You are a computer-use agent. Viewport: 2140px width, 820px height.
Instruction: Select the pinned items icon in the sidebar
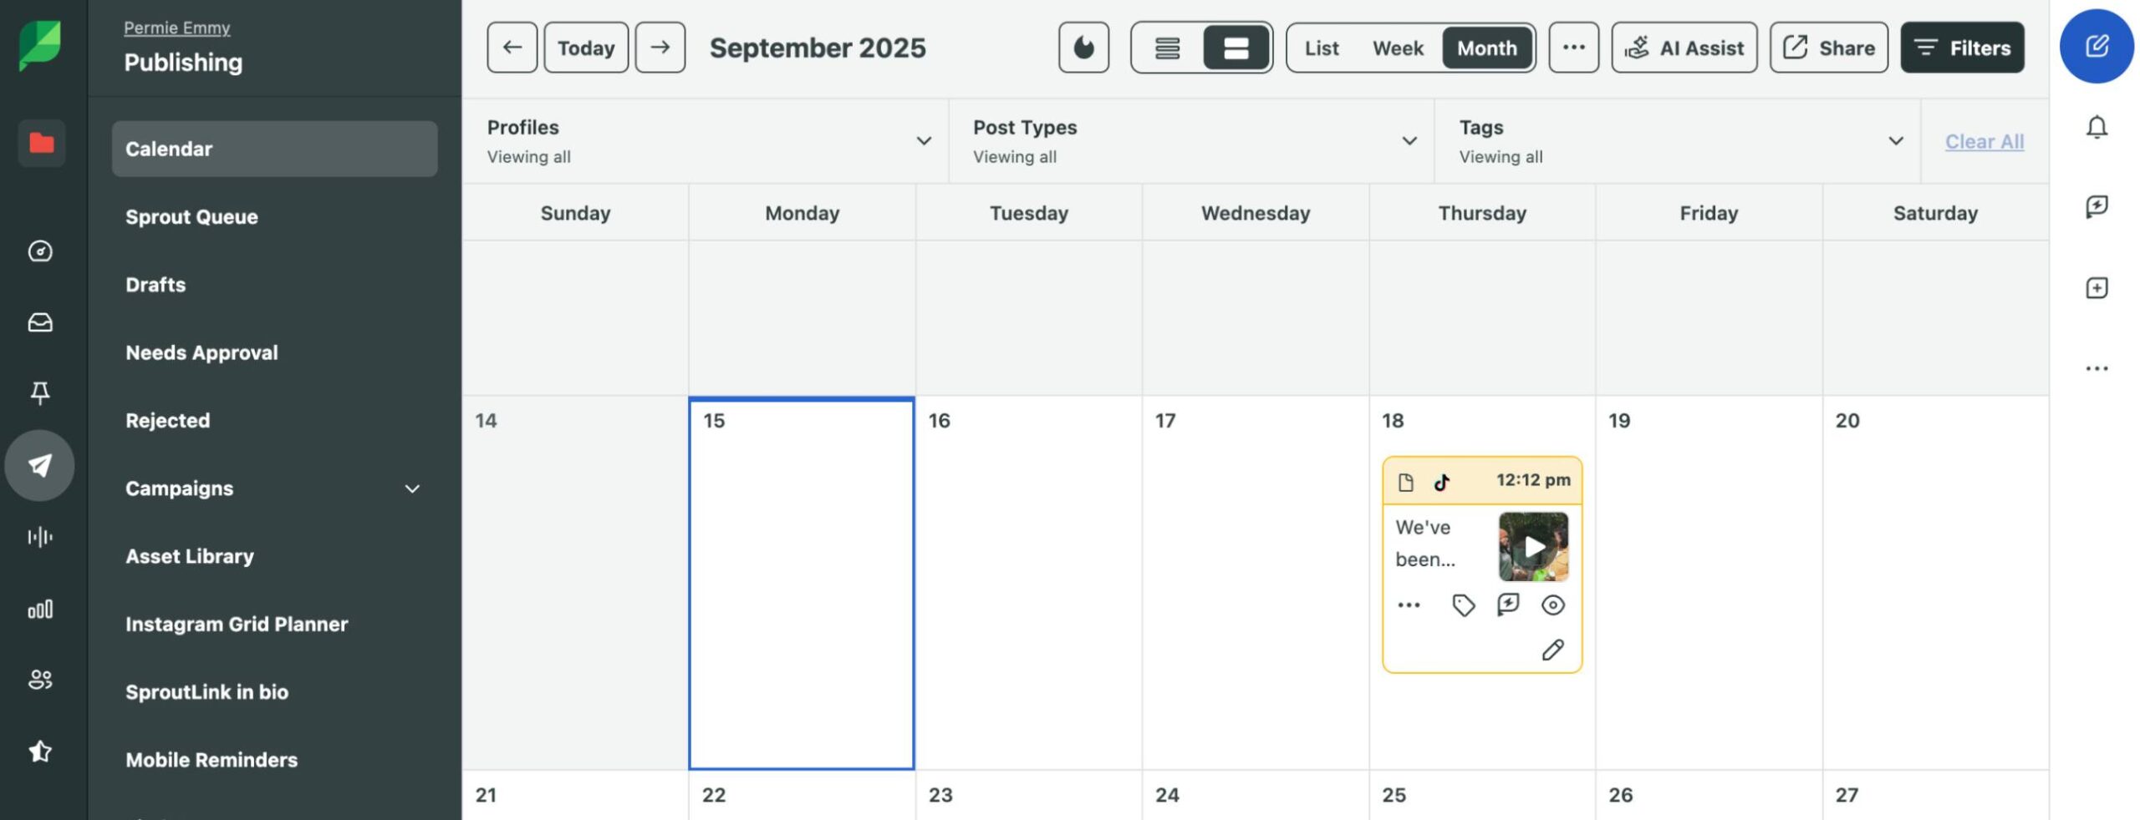click(x=39, y=393)
